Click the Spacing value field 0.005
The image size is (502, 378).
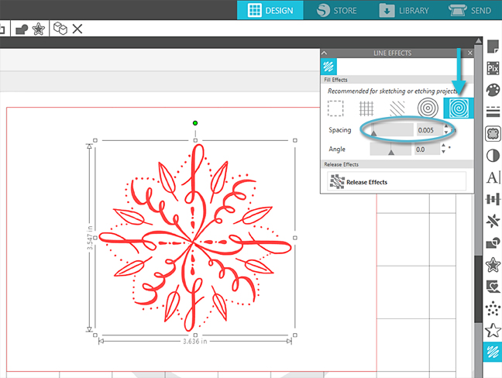(x=429, y=130)
